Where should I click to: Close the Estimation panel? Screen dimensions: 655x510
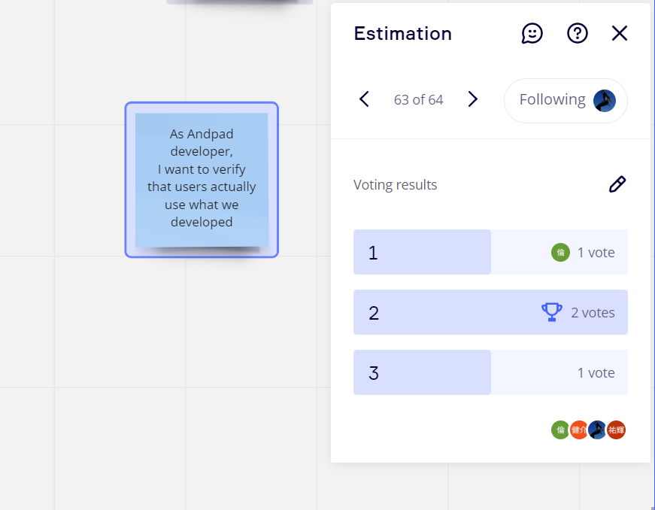[x=620, y=33]
